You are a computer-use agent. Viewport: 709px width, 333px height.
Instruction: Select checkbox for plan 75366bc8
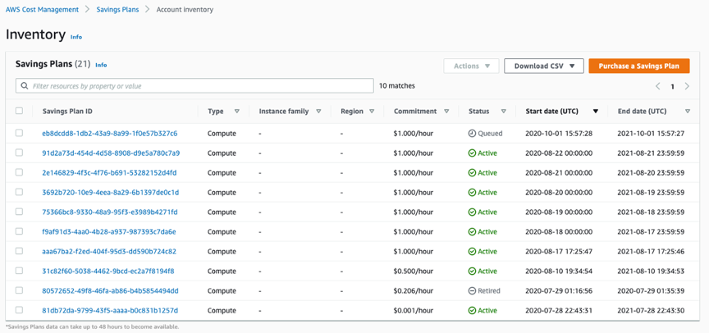point(19,212)
